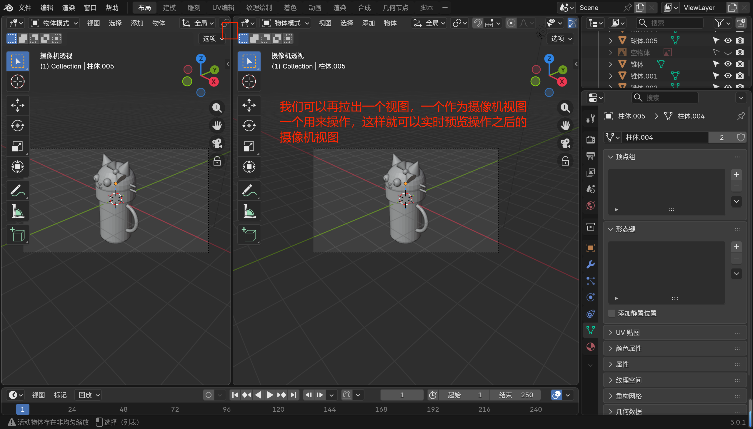Switch to the 建模 workspace tab
The height and width of the screenshot is (429, 753).
(x=169, y=8)
